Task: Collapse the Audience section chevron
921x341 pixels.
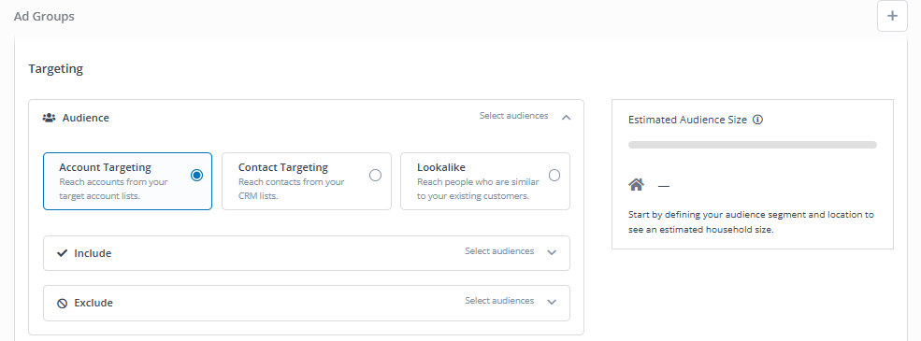Action: pos(566,118)
